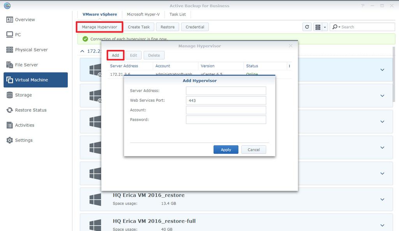
Task: Select the HQ Erica VM 2016_restore-full title
Action: 154,221
